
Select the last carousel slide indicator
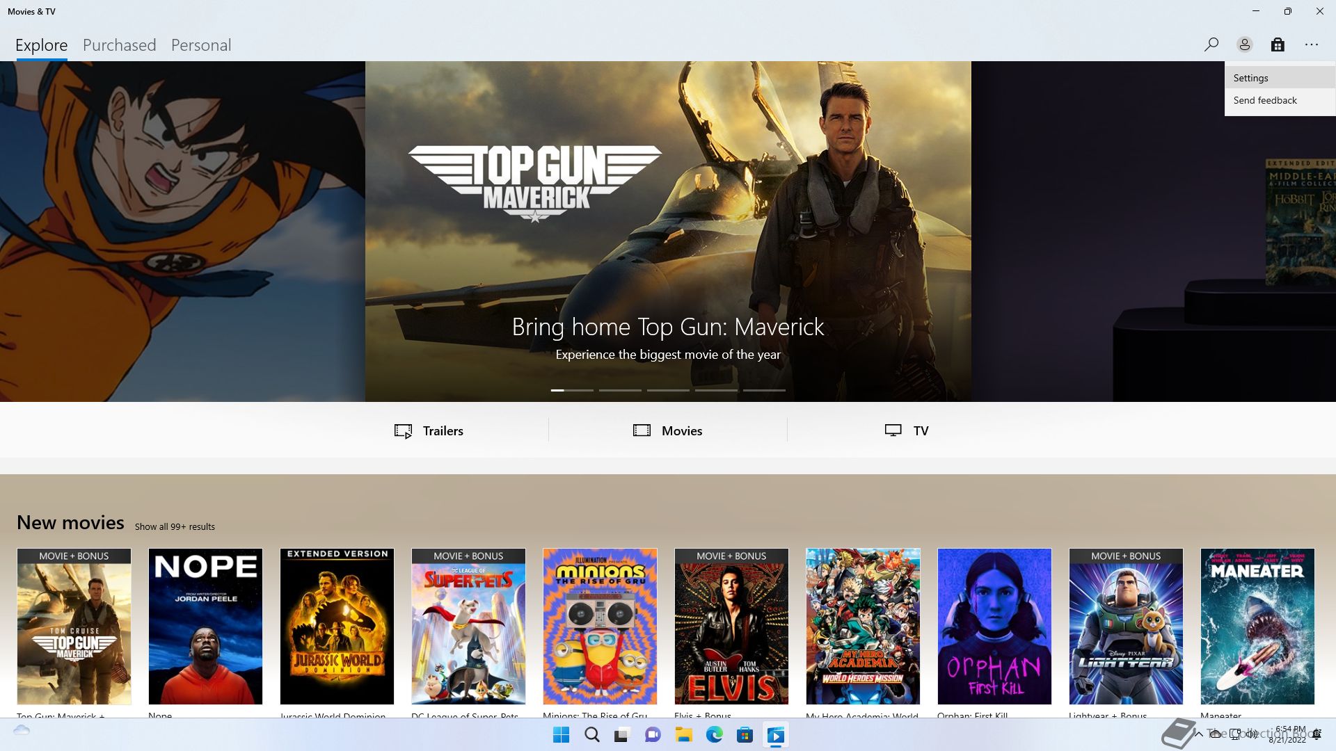point(764,390)
